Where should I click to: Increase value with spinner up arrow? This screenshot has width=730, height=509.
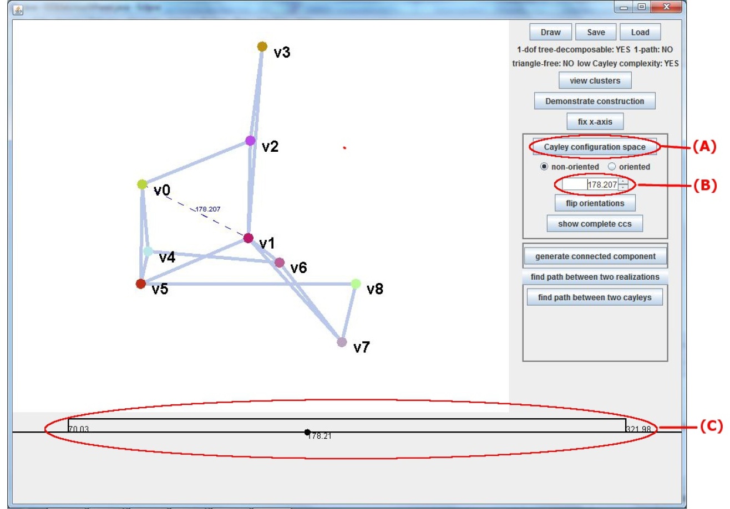(x=623, y=182)
